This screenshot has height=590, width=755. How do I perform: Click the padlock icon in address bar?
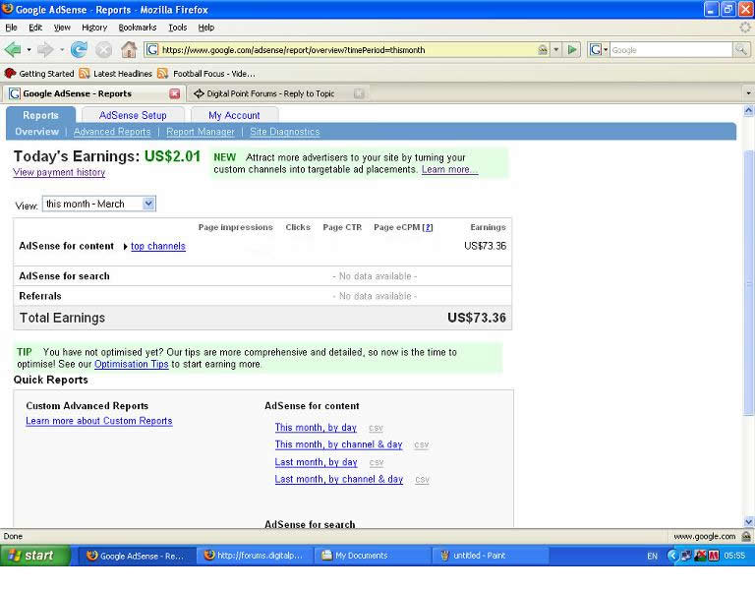click(x=543, y=49)
